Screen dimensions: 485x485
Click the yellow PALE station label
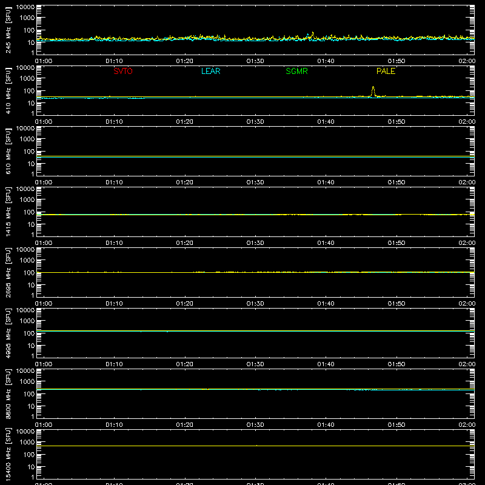[386, 71]
